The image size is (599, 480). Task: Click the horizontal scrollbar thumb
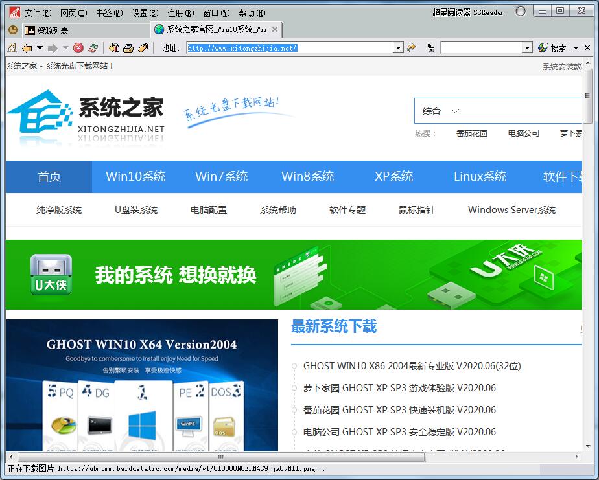coord(221,457)
